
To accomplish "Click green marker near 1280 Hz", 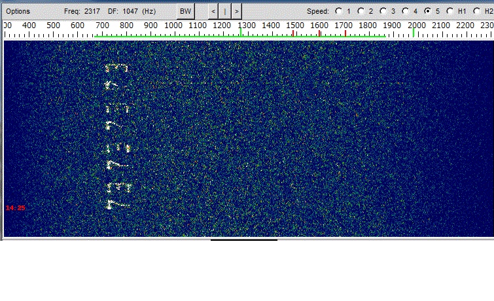I will tap(241, 33).
